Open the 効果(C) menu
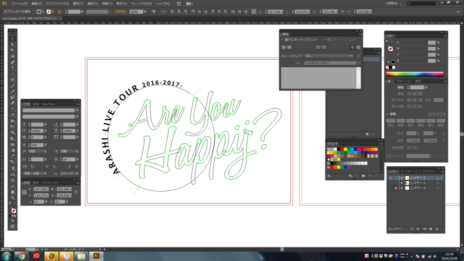Viewport: 464px width, 261px height. pos(107,4)
